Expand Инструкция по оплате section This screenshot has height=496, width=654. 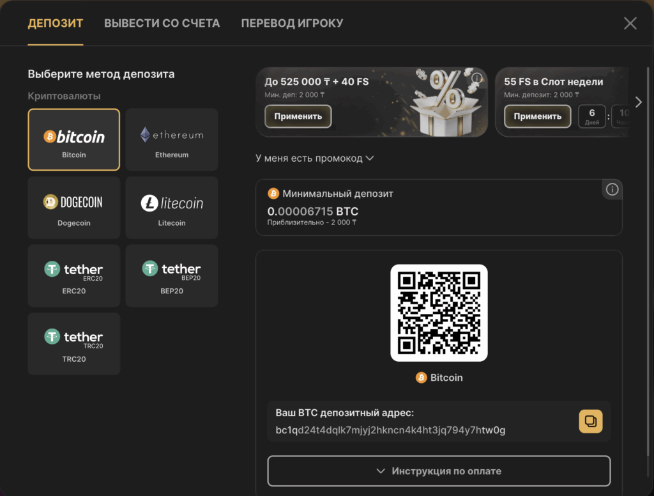click(439, 471)
